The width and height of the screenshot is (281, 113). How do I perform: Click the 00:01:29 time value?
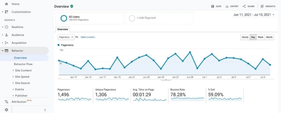tap(142, 94)
